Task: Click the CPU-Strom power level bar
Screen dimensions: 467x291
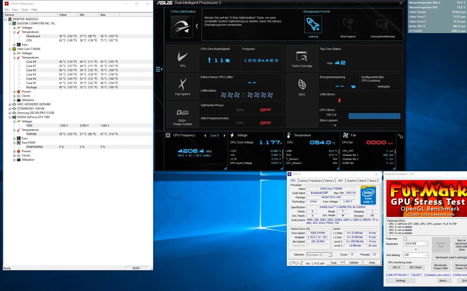Action: (374, 116)
